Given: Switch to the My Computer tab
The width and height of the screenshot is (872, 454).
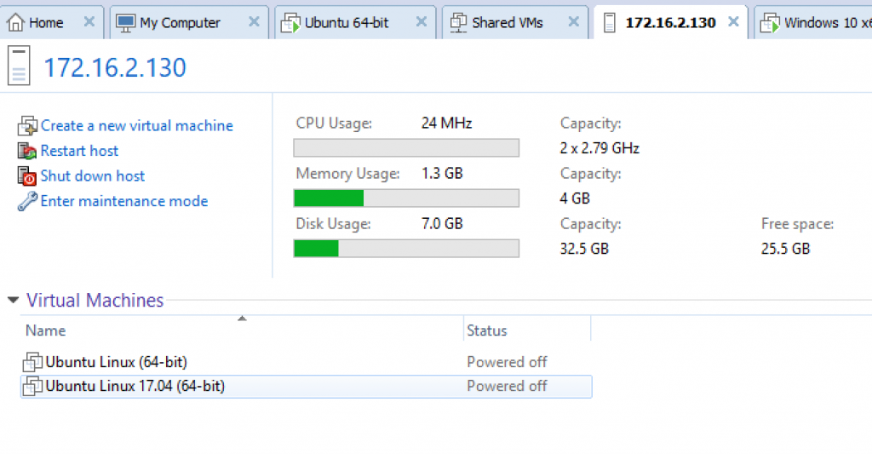Looking at the screenshot, I should pyautogui.click(x=180, y=23).
